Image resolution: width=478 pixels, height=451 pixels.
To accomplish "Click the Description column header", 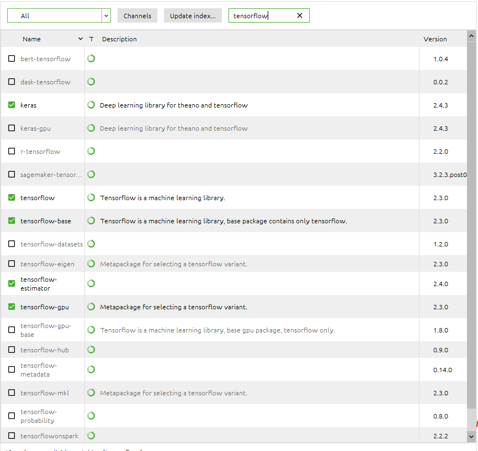I will pos(119,39).
